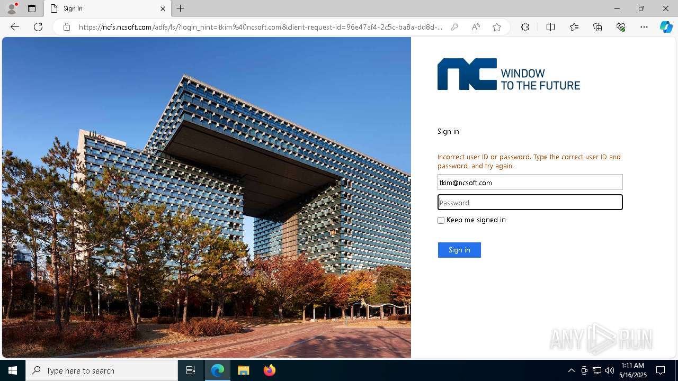This screenshot has width=678, height=381.
Task: Open saved passwords key icon
Action: click(x=454, y=27)
